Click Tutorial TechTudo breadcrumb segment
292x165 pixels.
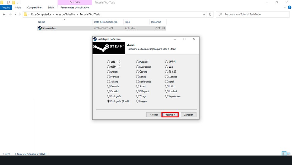pos(90,14)
